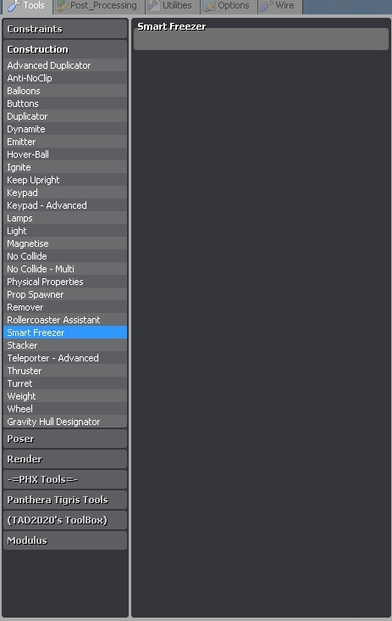Screen dimensions: 392x621
Task: Expand the -=PHX Tools=- category
Action: [65, 479]
